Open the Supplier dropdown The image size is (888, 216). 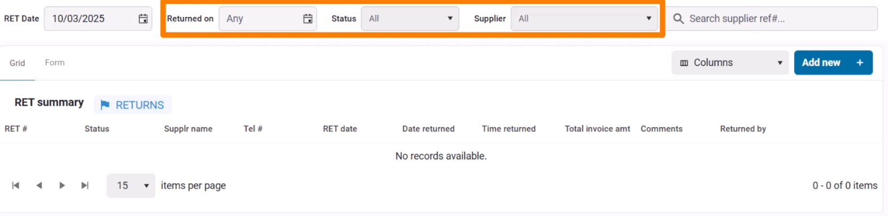click(x=584, y=19)
